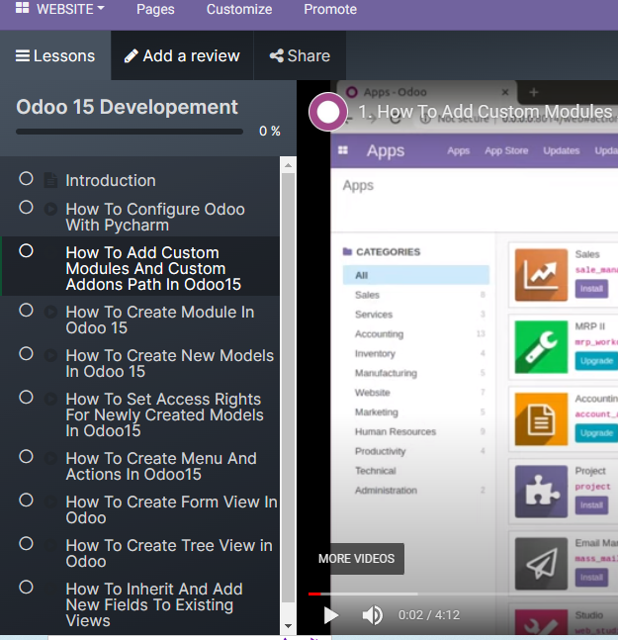618x640 pixels.
Task: Click the Share button
Action: click(x=300, y=56)
